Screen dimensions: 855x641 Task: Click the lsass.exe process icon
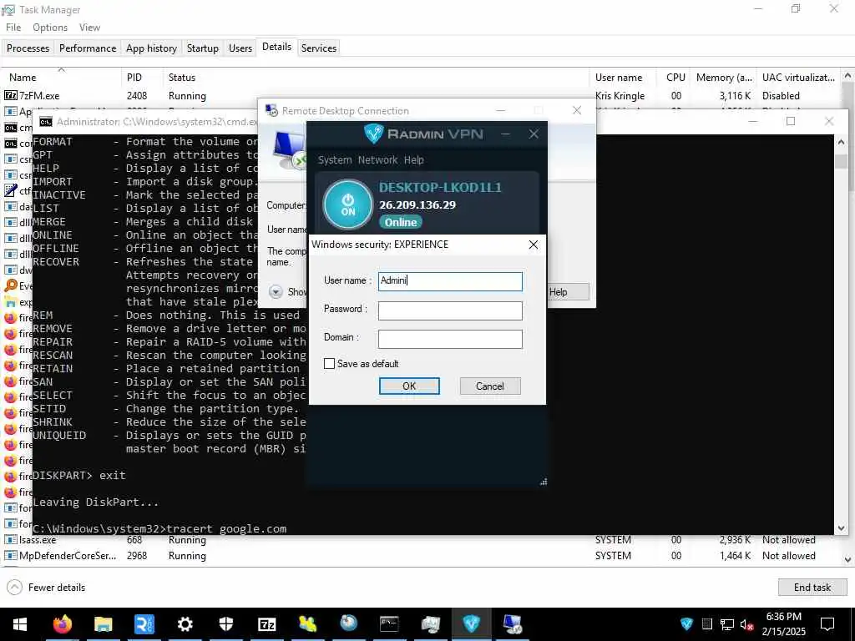point(10,540)
